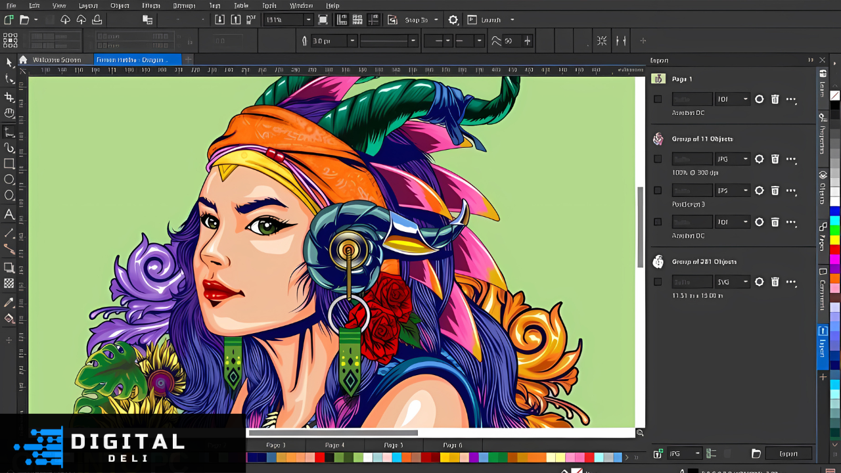Screen dimensions: 841x473
Task: Click the vertical scrollbar beside the canvas
Action: (x=640, y=227)
